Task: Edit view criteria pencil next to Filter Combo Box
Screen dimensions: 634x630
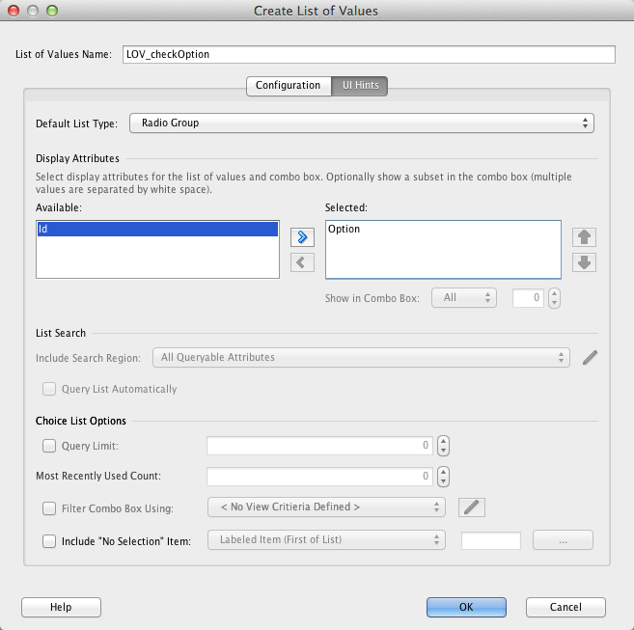Action: point(472,507)
